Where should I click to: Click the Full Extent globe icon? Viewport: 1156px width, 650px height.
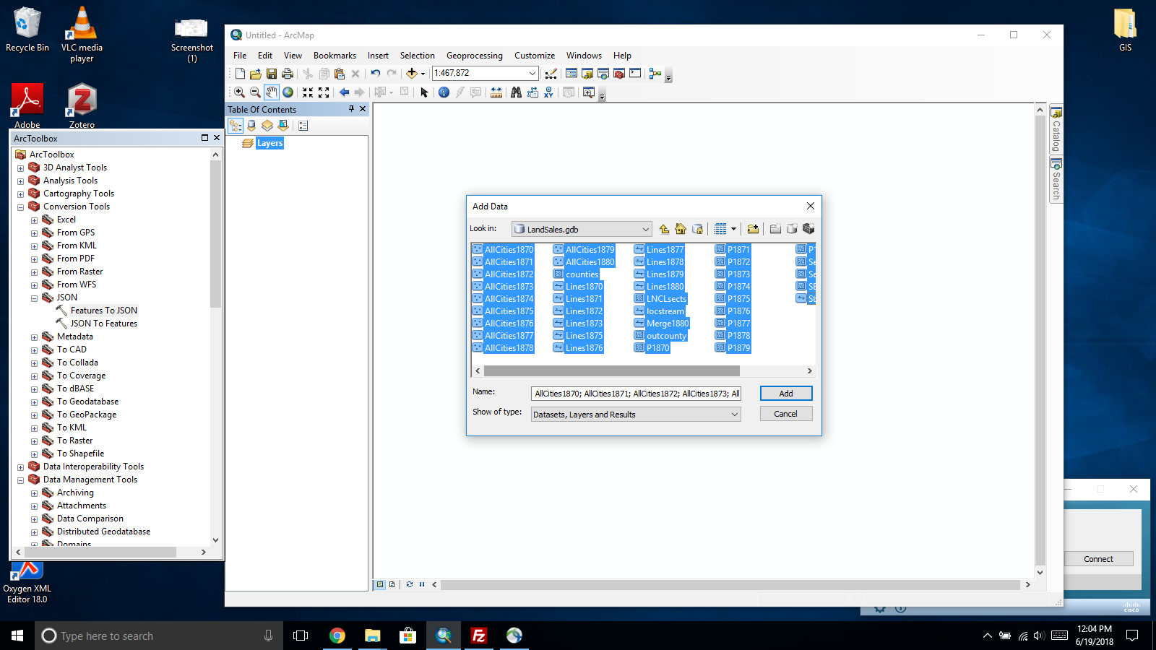(x=288, y=92)
